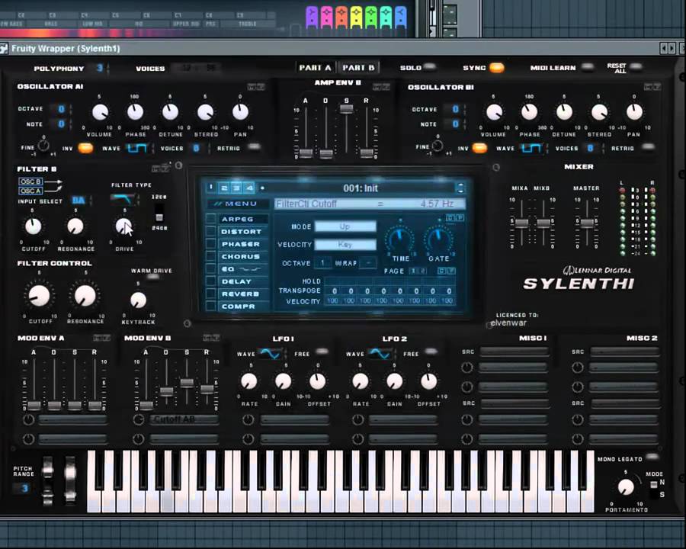686x549 pixels.
Task: Enable Retrig on Oscillator B1
Action: click(x=649, y=147)
